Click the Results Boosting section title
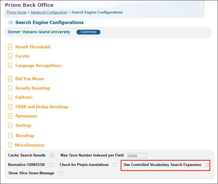This screenshot has height=184, width=218. pyautogui.click(x=33, y=88)
